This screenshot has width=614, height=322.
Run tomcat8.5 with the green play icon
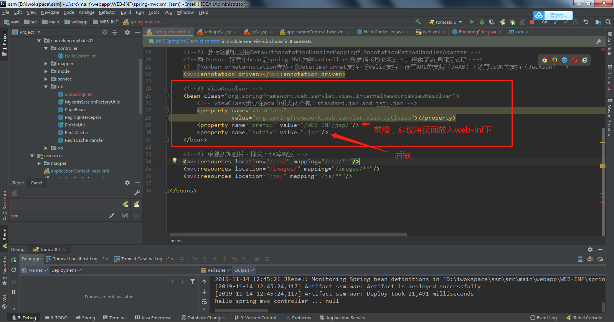coord(472,22)
